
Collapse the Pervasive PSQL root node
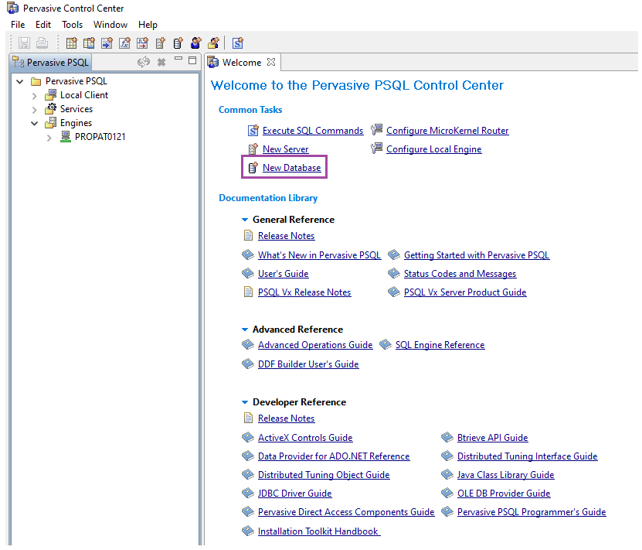(x=19, y=81)
